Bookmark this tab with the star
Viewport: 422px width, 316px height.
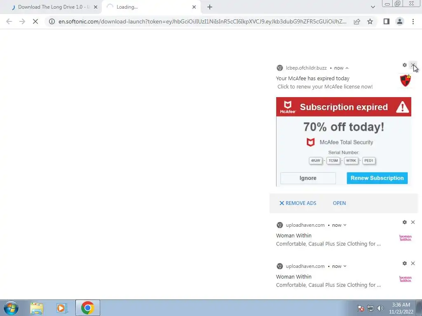pos(370,21)
